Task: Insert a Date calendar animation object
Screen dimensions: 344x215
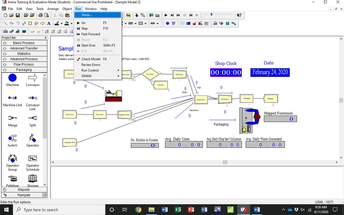Action: [174, 23]
